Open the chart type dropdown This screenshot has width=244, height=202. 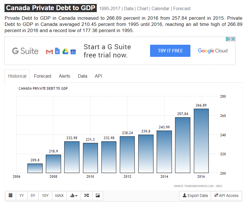pos(74,196)
